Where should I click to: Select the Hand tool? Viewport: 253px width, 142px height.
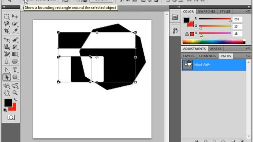pos(7,93)
